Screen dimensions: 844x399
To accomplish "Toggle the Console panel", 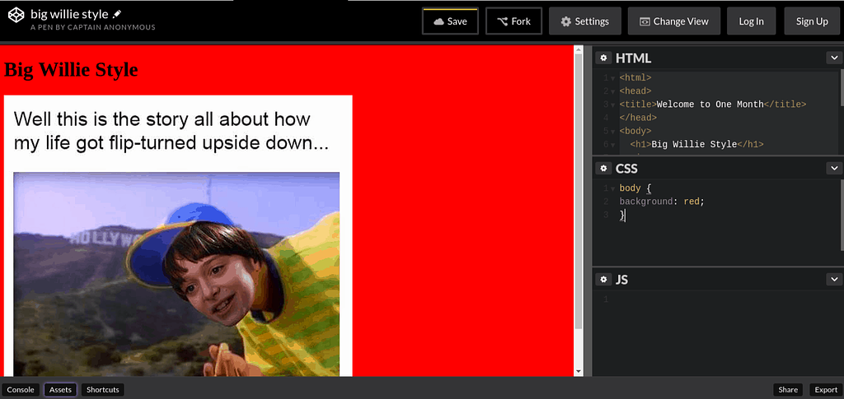I will point(21,390).
